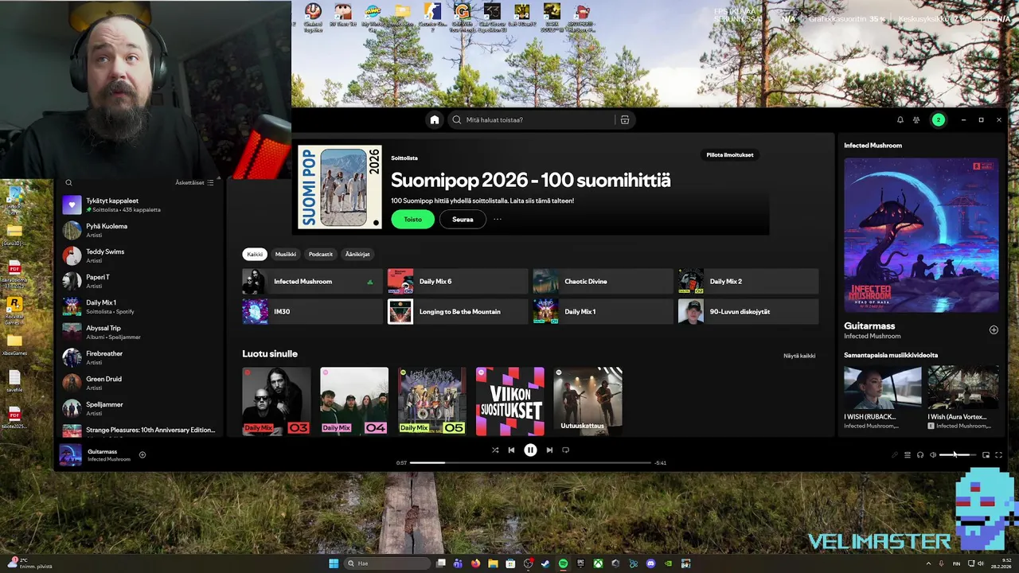Open the IM30 tile

tap(313, 312)
